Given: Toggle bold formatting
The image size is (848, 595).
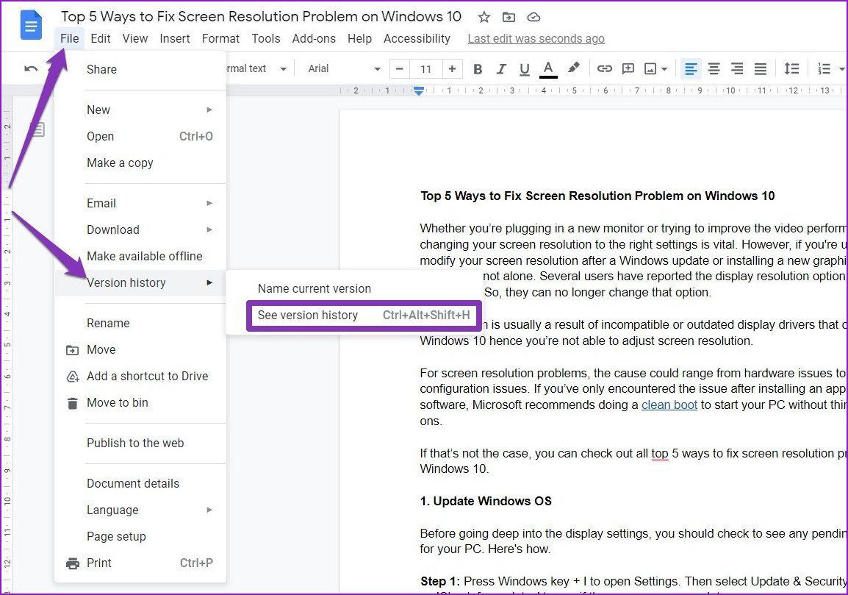Looking at the screenshot, I should pyautogui.click(x=478, y=68).
